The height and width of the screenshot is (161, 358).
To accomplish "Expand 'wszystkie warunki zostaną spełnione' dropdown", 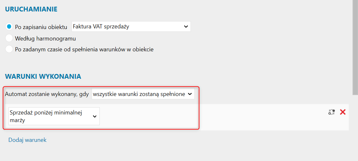I will click(143, 94).
